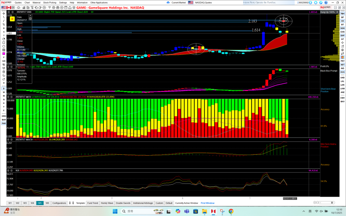
Task: Select the pie/arc drawing tool
Action: coord(4,39)
